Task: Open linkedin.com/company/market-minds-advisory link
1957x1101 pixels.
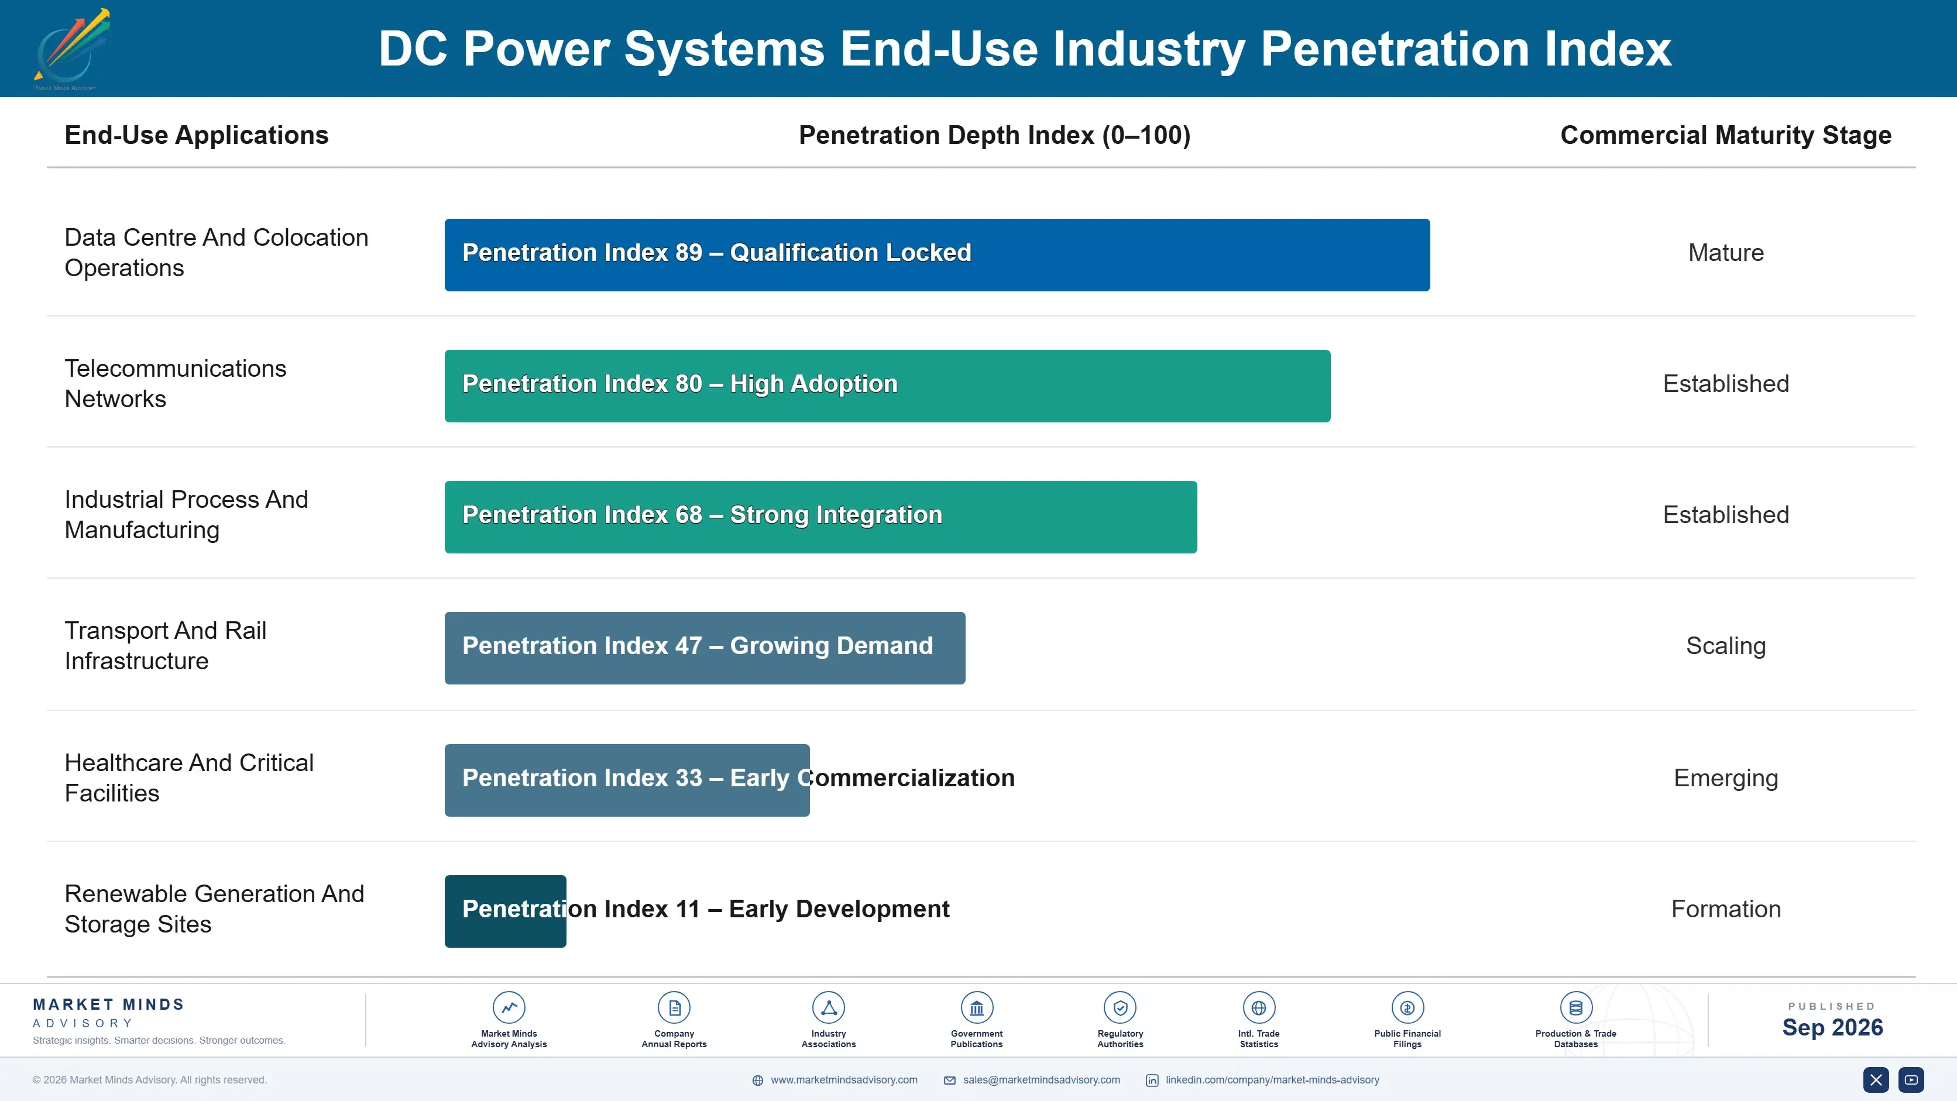Action: tap(1272, 1080)
